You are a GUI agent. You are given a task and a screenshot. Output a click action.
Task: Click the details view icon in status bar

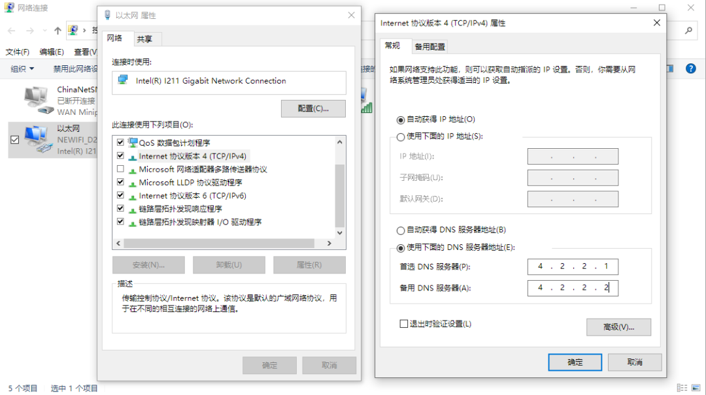click(682, 388)
